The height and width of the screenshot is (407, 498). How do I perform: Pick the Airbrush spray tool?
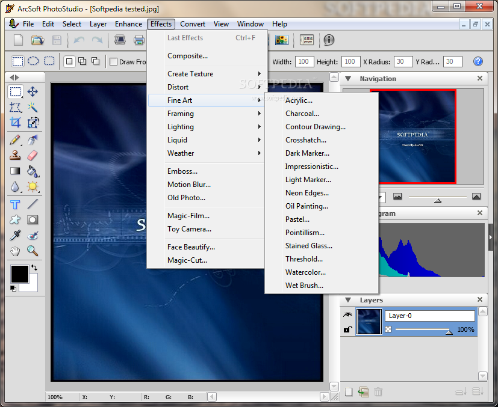click(33, 140)
